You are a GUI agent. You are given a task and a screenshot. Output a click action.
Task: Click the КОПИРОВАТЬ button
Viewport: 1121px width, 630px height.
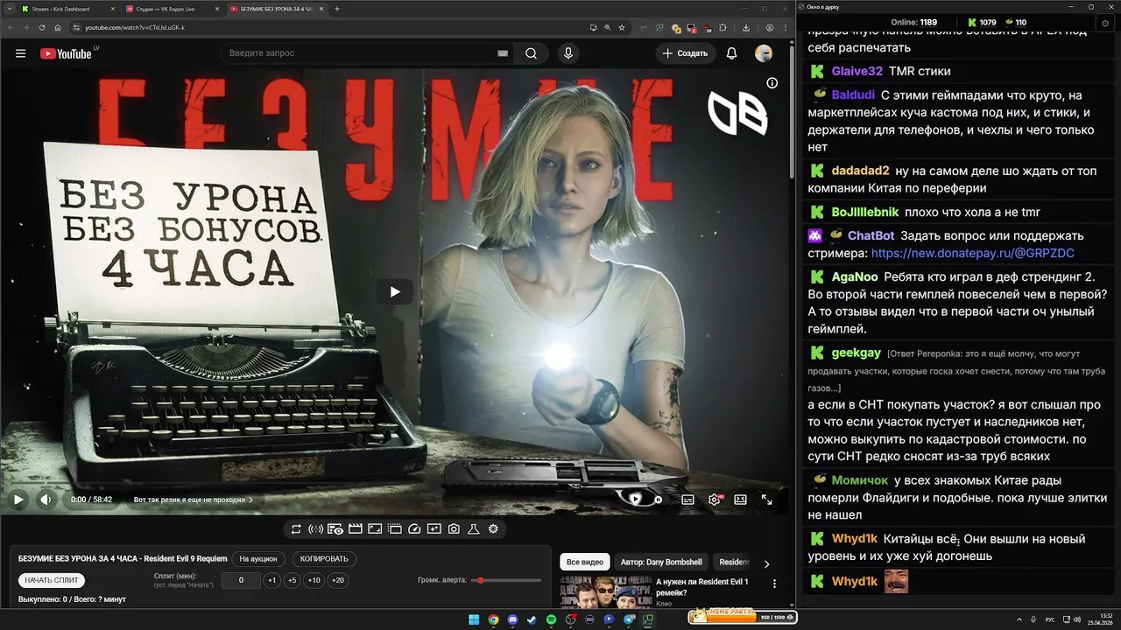click(324, 558)
